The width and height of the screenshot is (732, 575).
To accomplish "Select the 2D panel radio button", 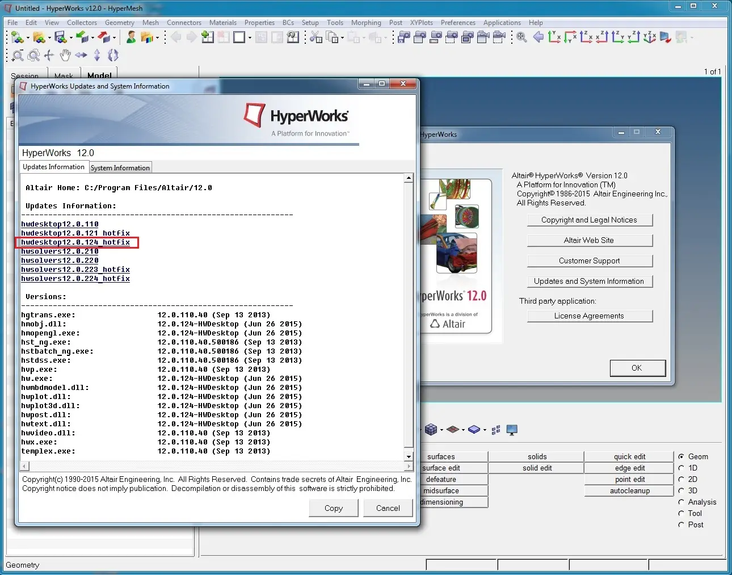I will (x=681, y=480).
